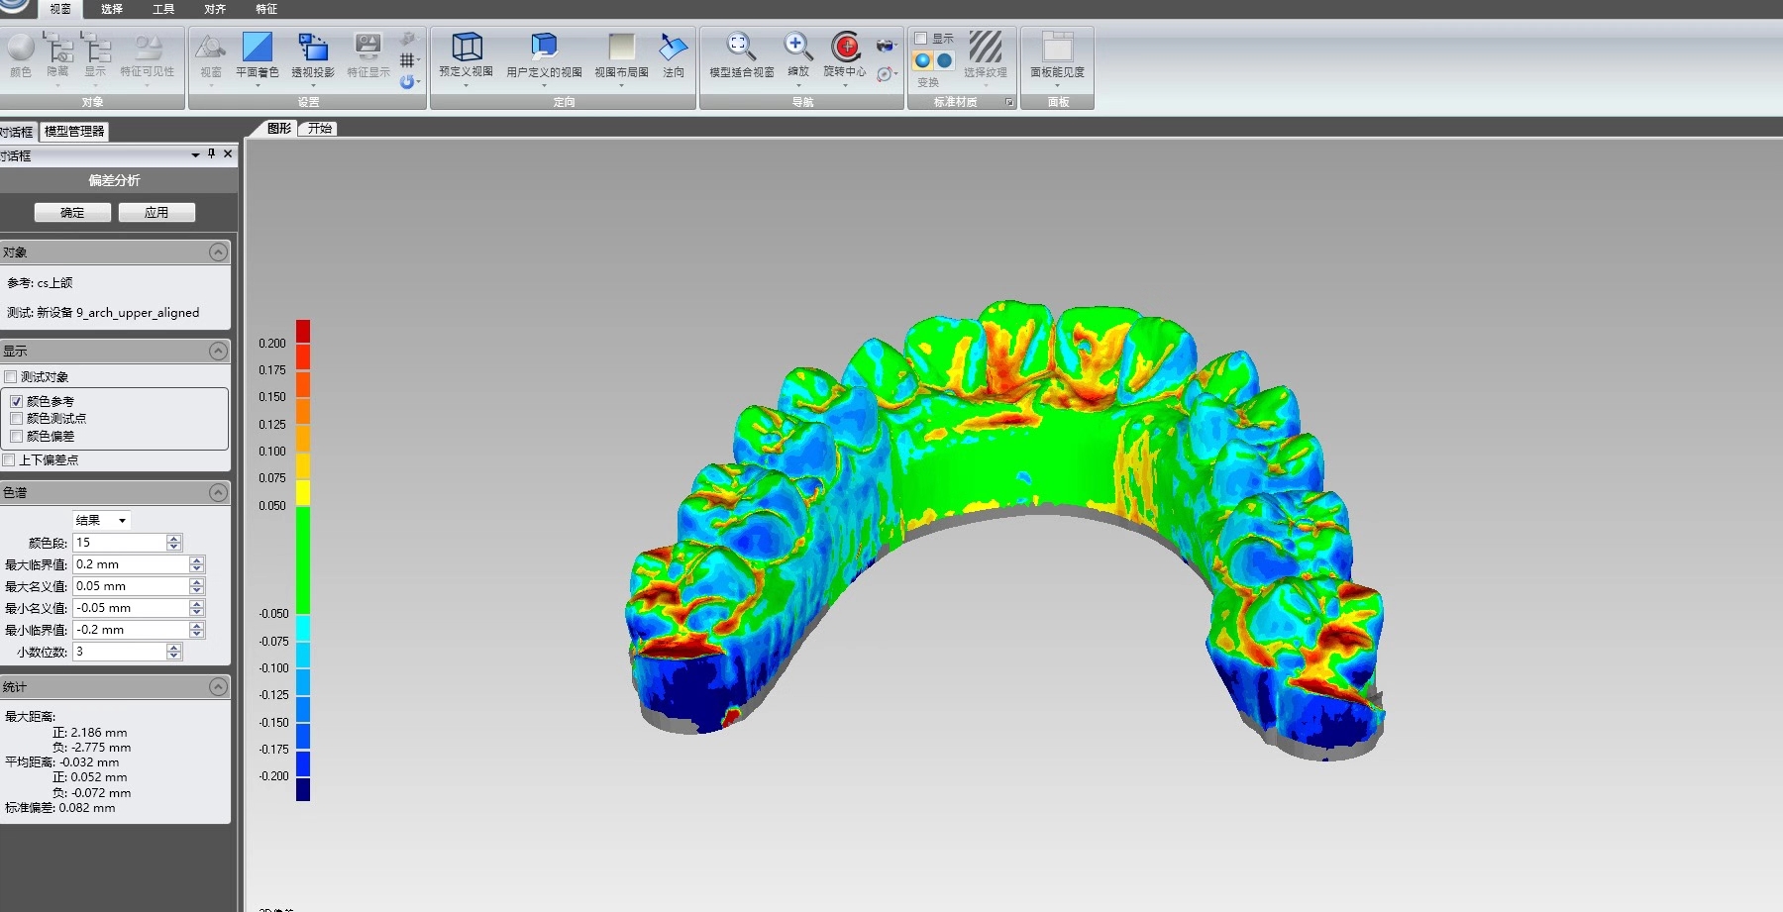Open 用户定义的视图 user-defined views icon
1783x912 pixels.
(x=544, y=47)
